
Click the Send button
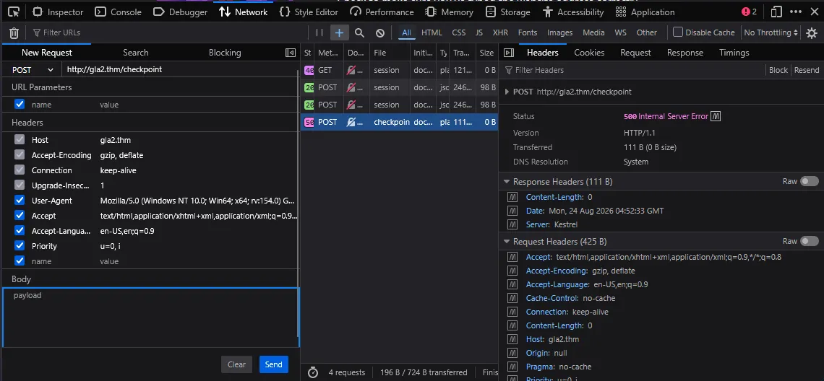pyautogui.click(x=274, y=364)
